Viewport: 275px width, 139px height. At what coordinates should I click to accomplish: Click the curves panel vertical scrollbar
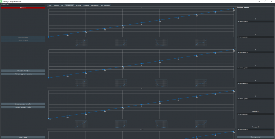(x=236, y=34)
